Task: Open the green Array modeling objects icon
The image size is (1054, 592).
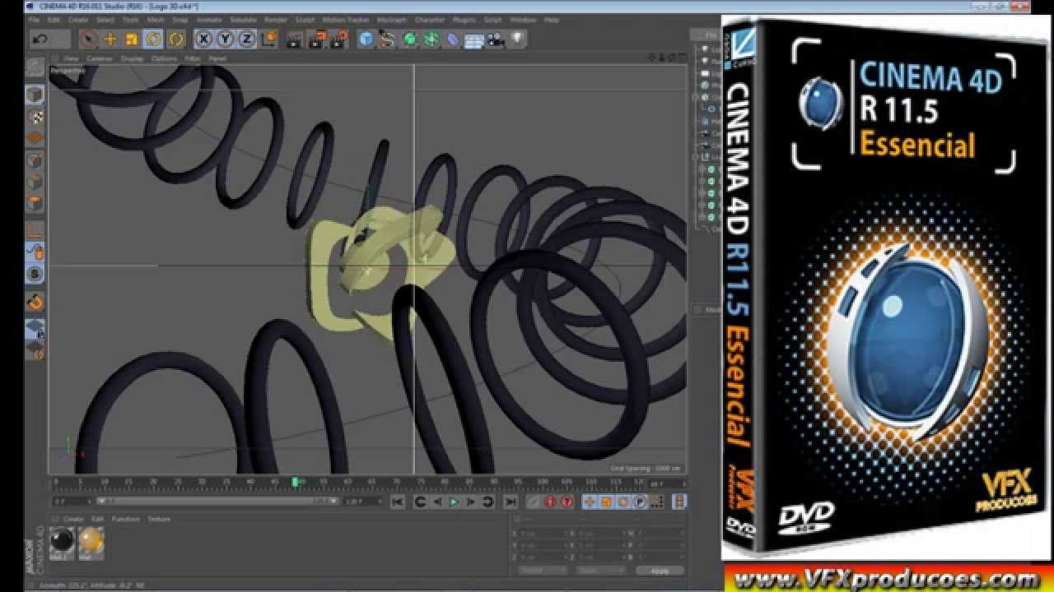Action: click(431, 39)
